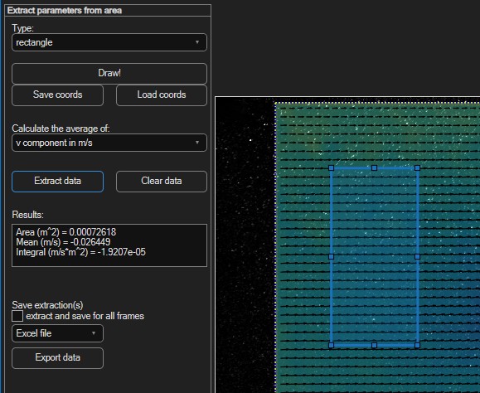Select the Area (m^2) result line

coord(65,232)
